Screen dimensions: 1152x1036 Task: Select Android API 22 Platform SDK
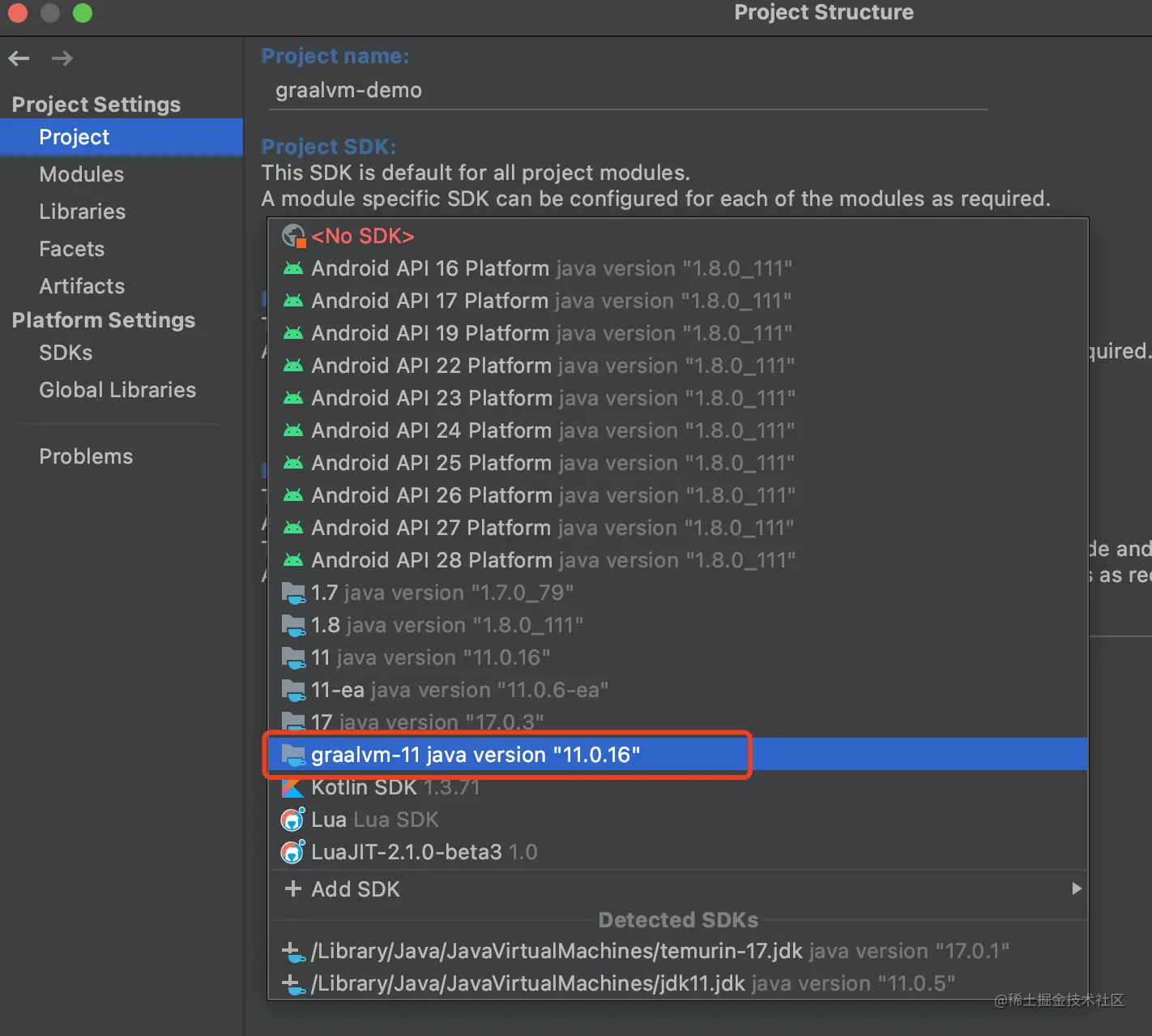(x=678, y=366)
